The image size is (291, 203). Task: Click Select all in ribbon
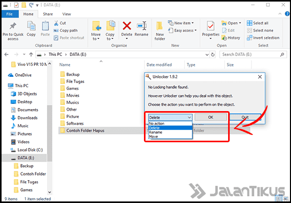tap(258, 23)
